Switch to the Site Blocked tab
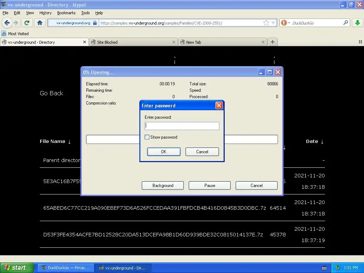Viewport: 364px width, 273px height. tap(134, 42)
